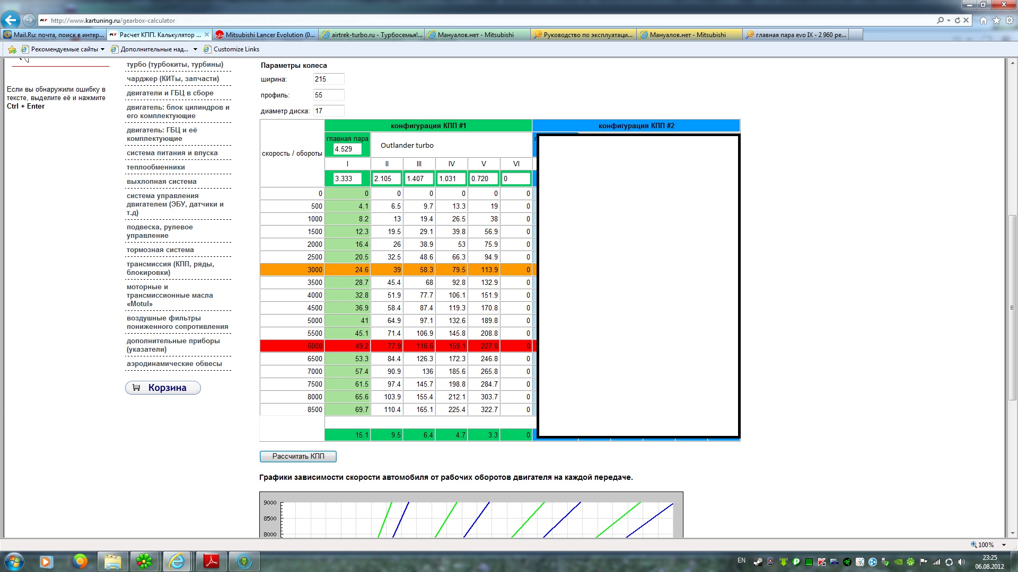
Task: Open the Favorites star icon
Action: coord(996,20)
